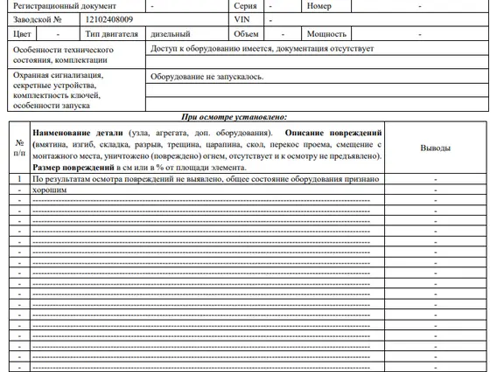Select the 'Тип двигателя' label
Screen dimensions: 497x372
[x=112, y=34]
